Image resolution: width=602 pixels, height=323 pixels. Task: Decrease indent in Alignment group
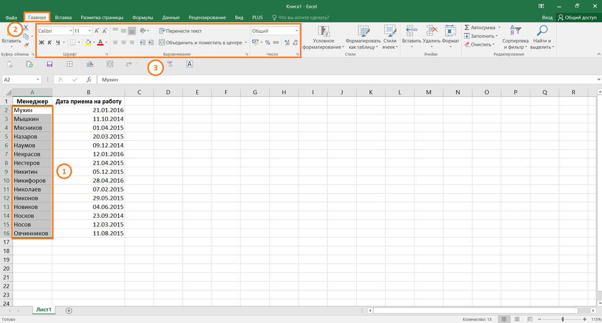pos(142,43)
